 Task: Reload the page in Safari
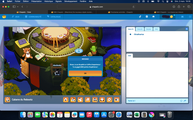tap(133, 7)
